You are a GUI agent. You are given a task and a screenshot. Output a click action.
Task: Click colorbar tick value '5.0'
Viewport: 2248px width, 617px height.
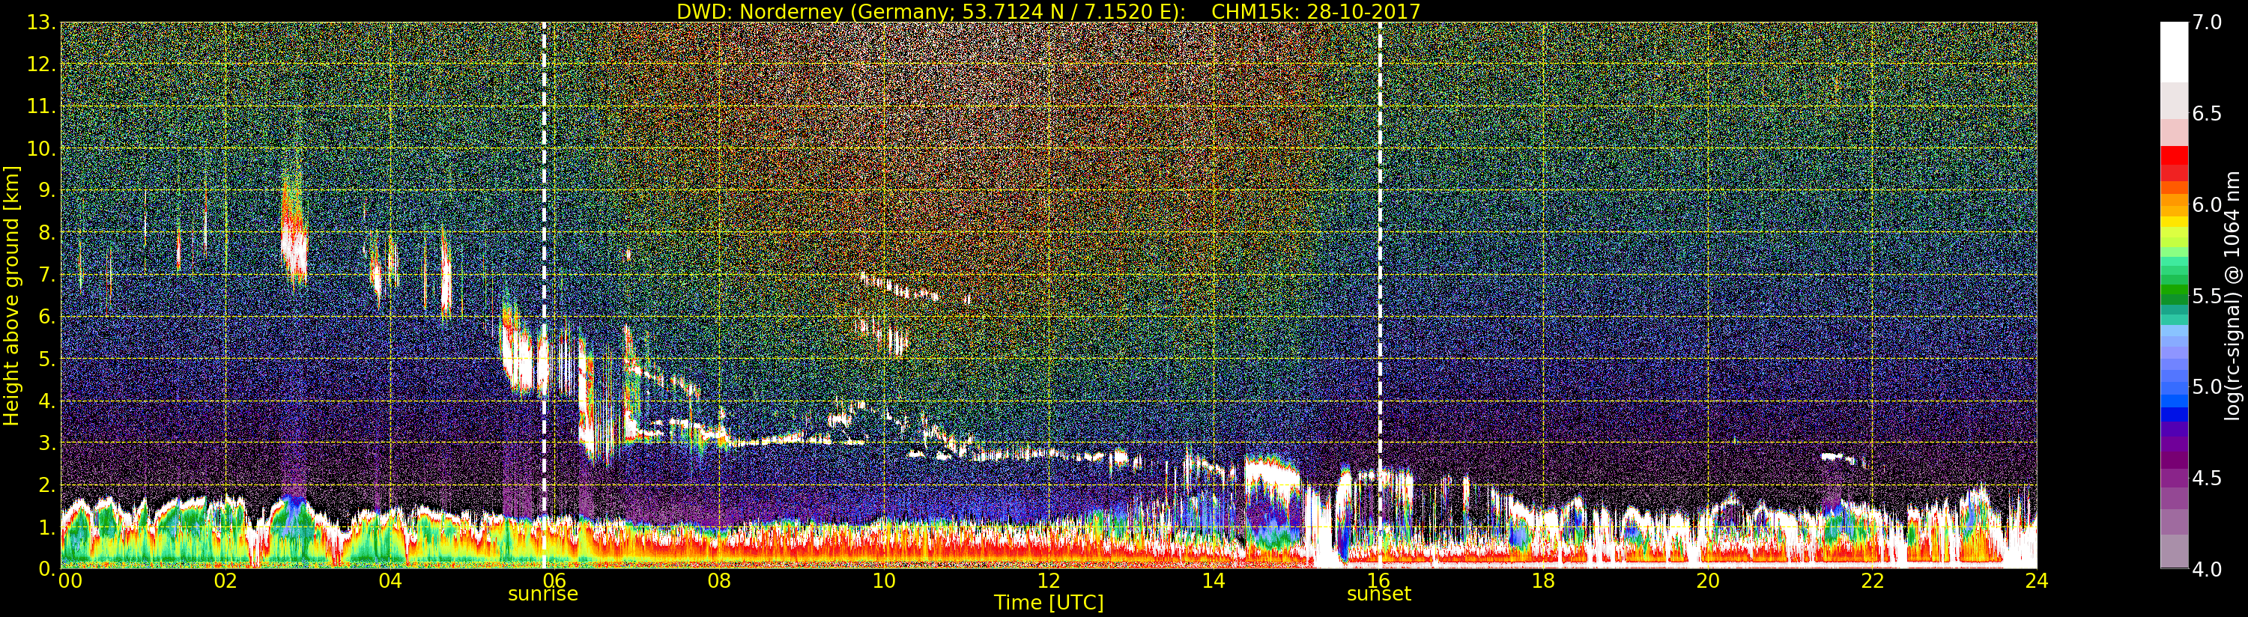(2207, 386)
